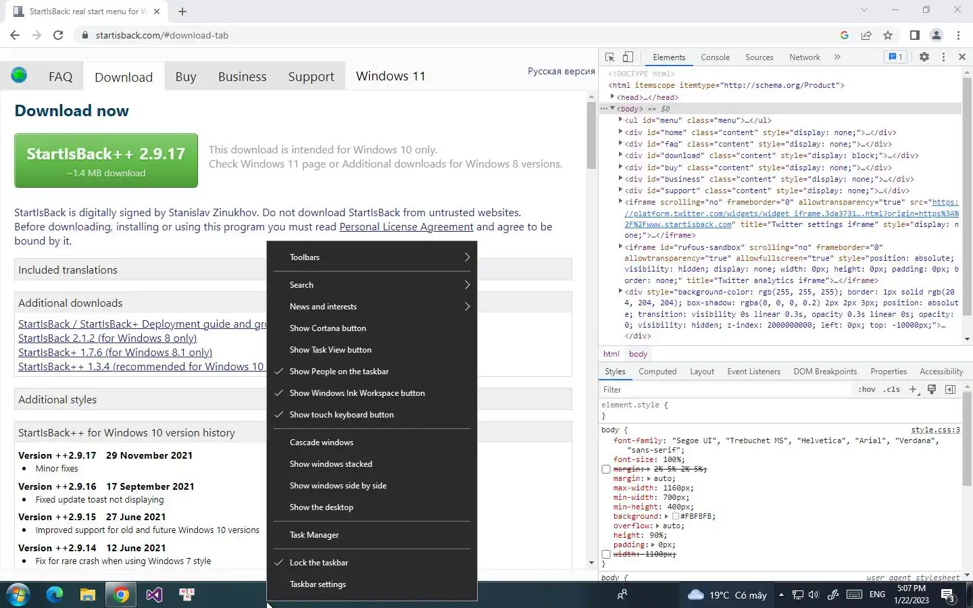Switch to the Console tab
Viewport: 973px width, 608px height.
[715, 57]
